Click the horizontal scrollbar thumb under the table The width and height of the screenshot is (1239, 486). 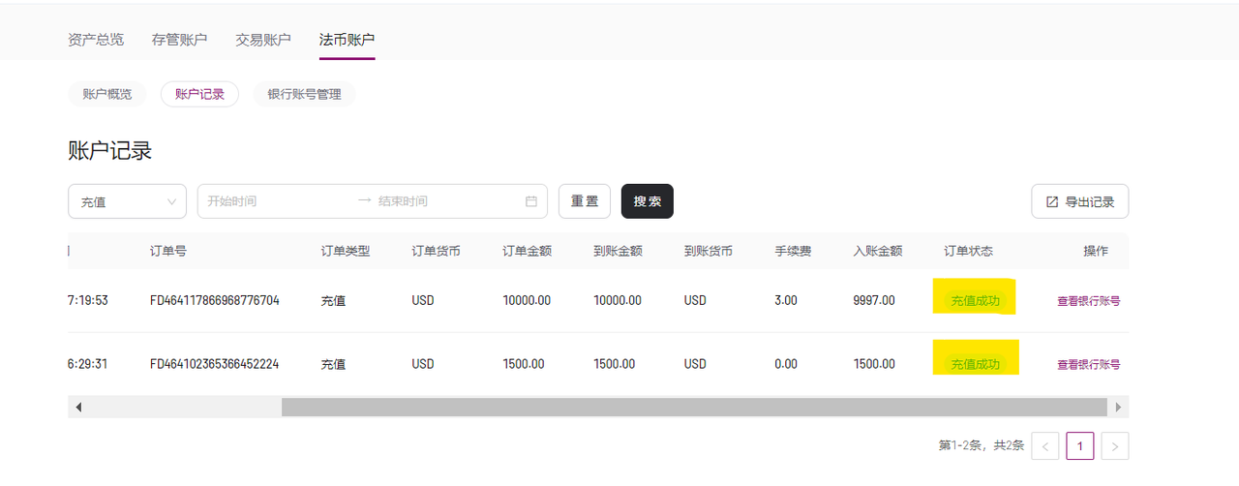(694, 408)
